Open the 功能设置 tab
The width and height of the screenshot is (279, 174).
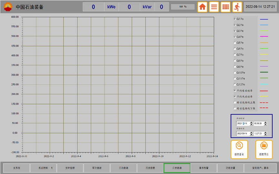[230, 168]
